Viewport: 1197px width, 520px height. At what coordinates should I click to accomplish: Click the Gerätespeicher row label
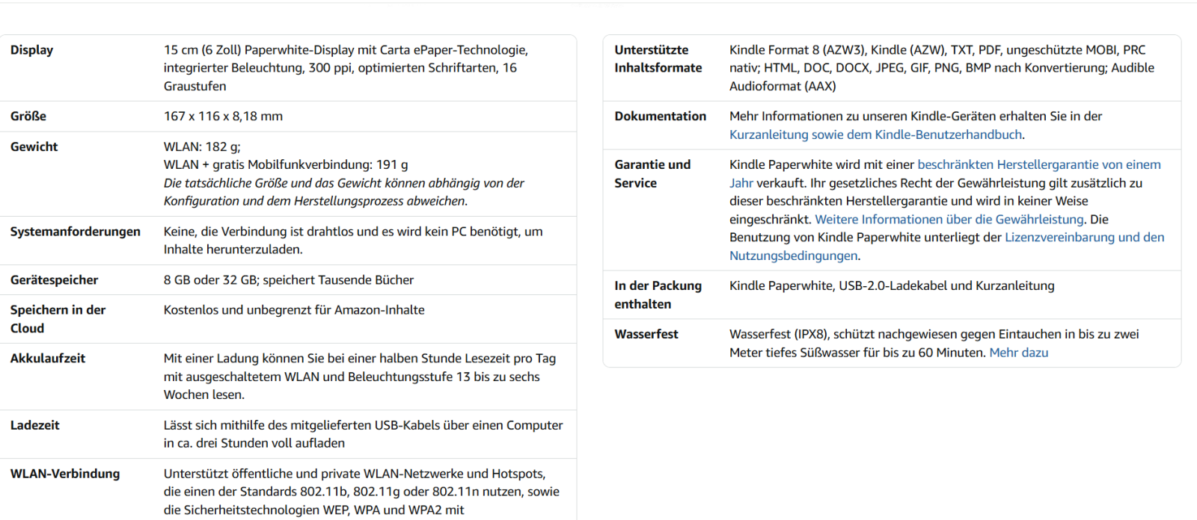tap(55, 280)
